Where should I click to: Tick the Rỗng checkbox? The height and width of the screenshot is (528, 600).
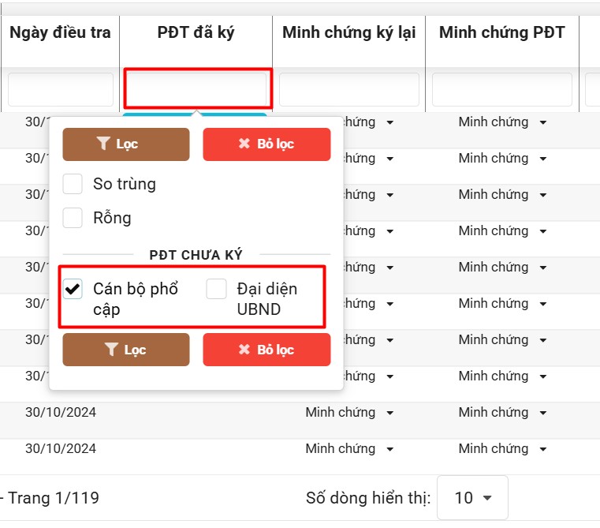click(73, 218)
